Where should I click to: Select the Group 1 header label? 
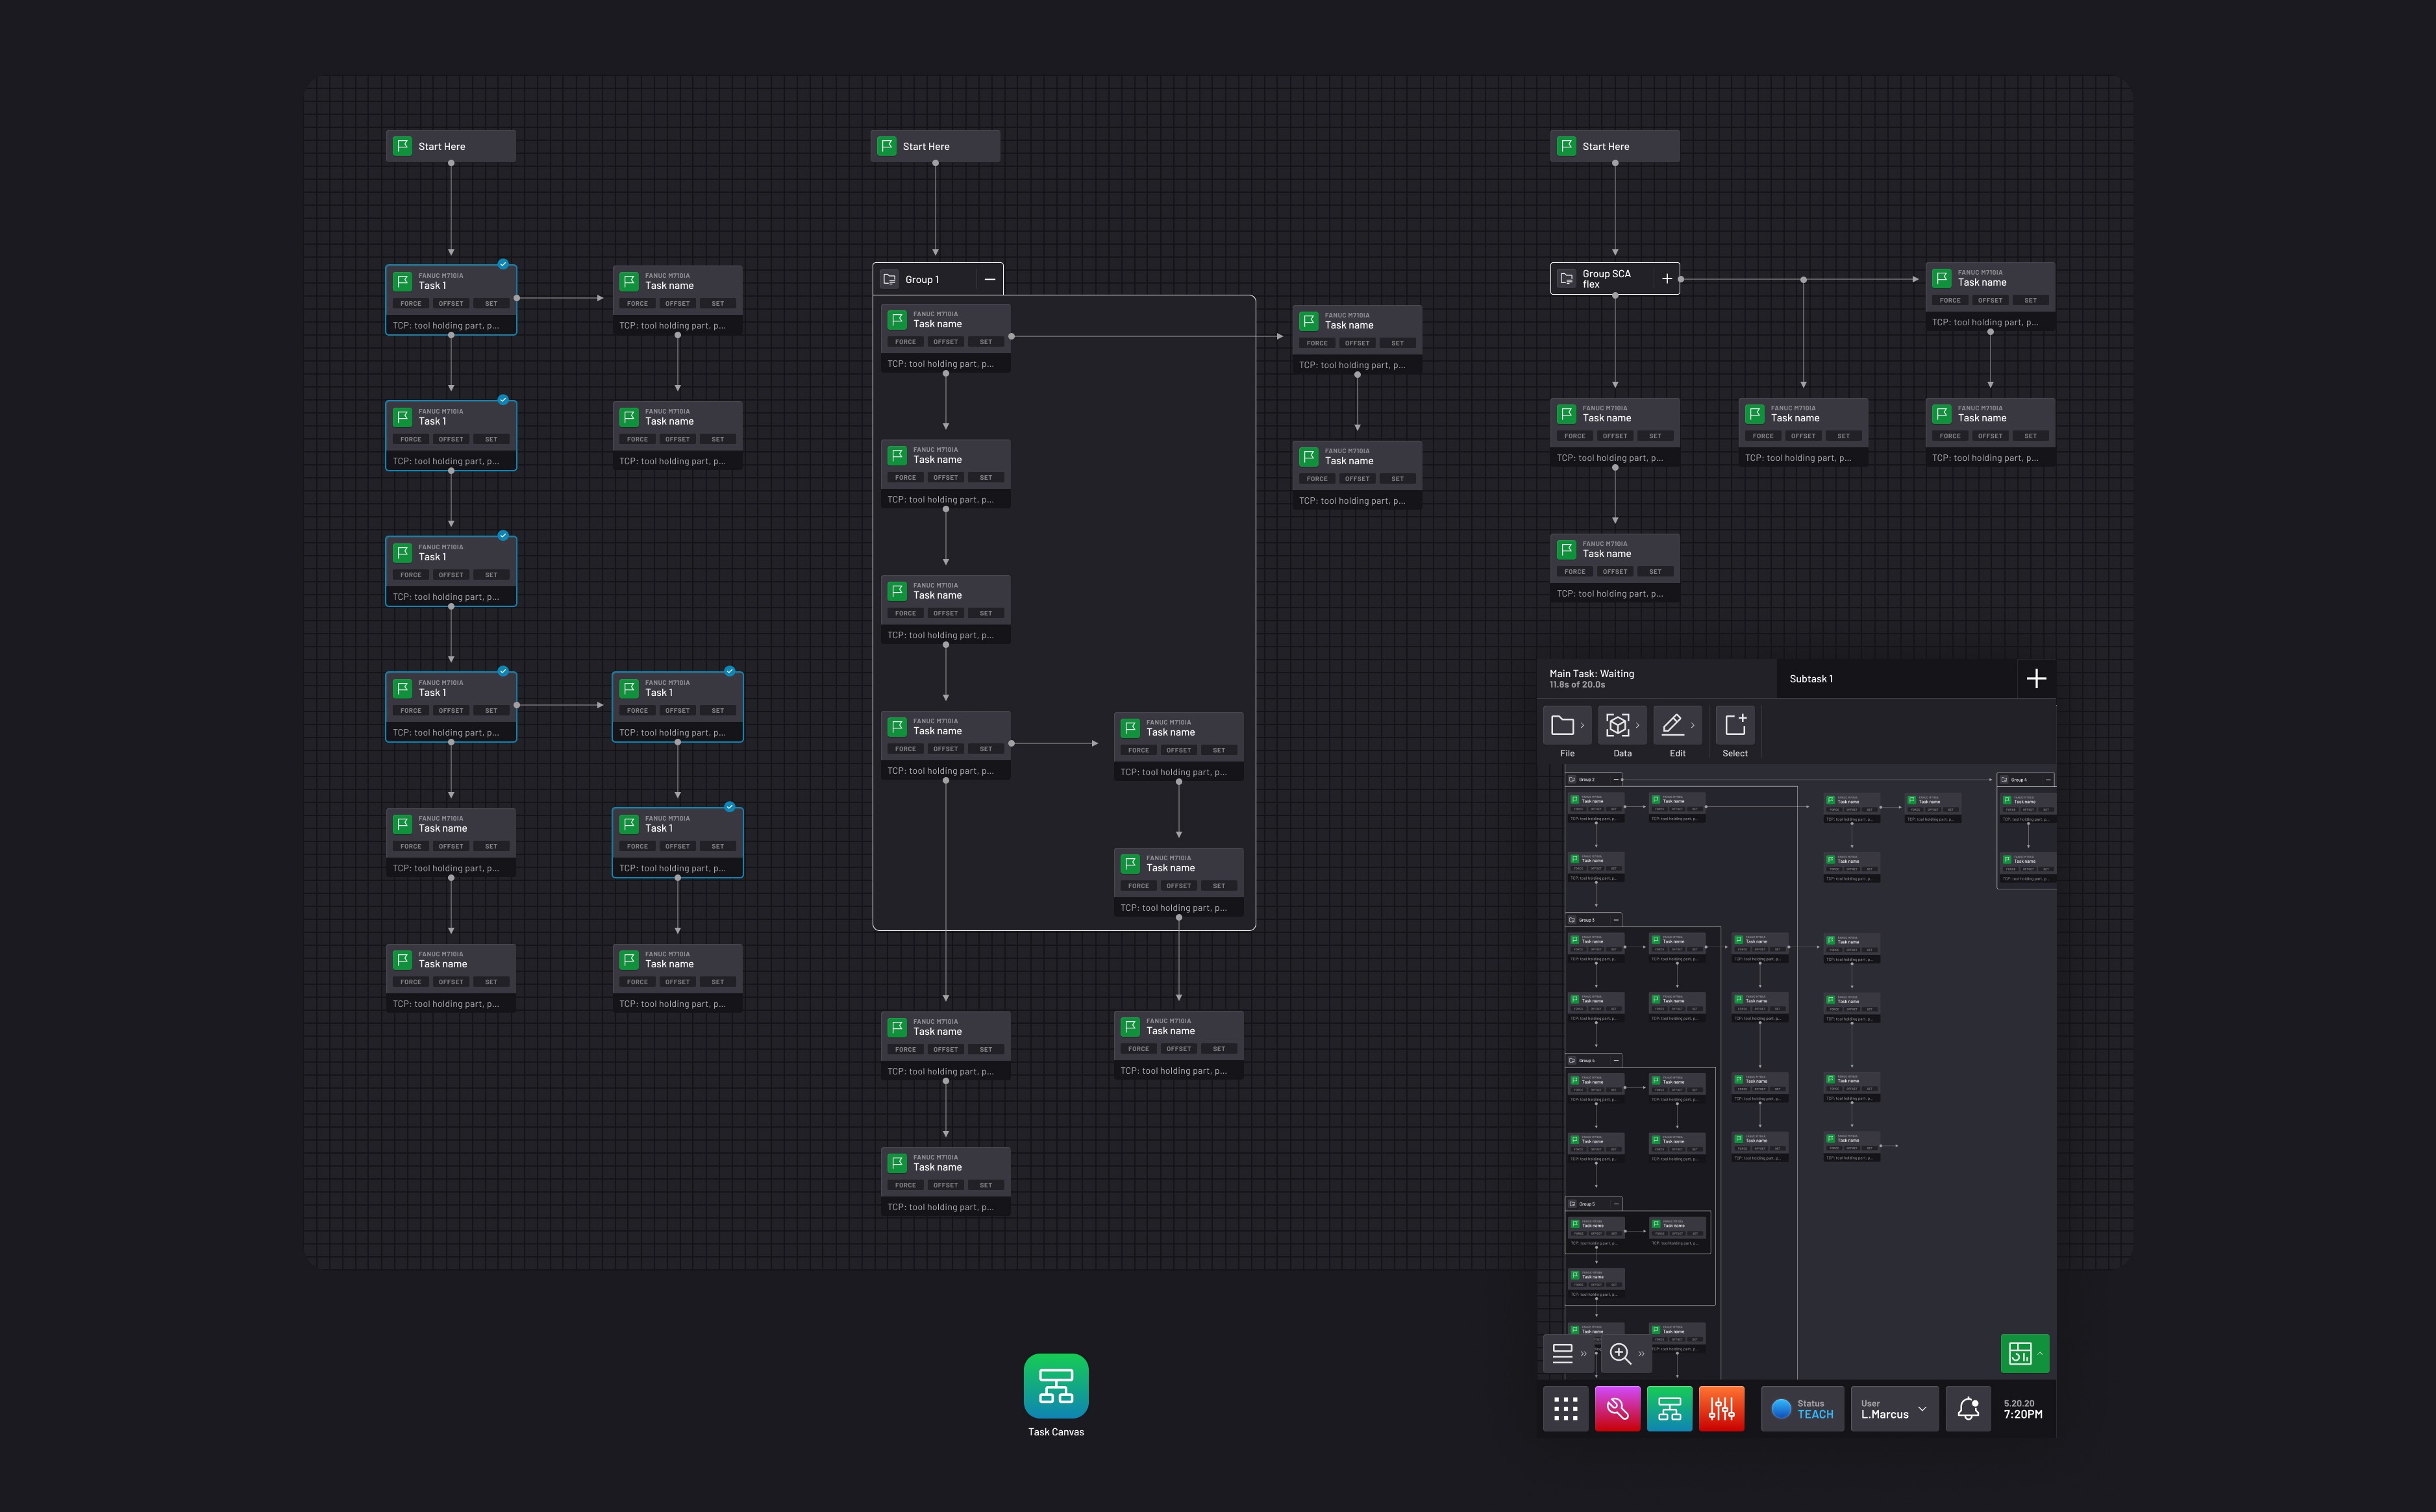pos(922,280)
